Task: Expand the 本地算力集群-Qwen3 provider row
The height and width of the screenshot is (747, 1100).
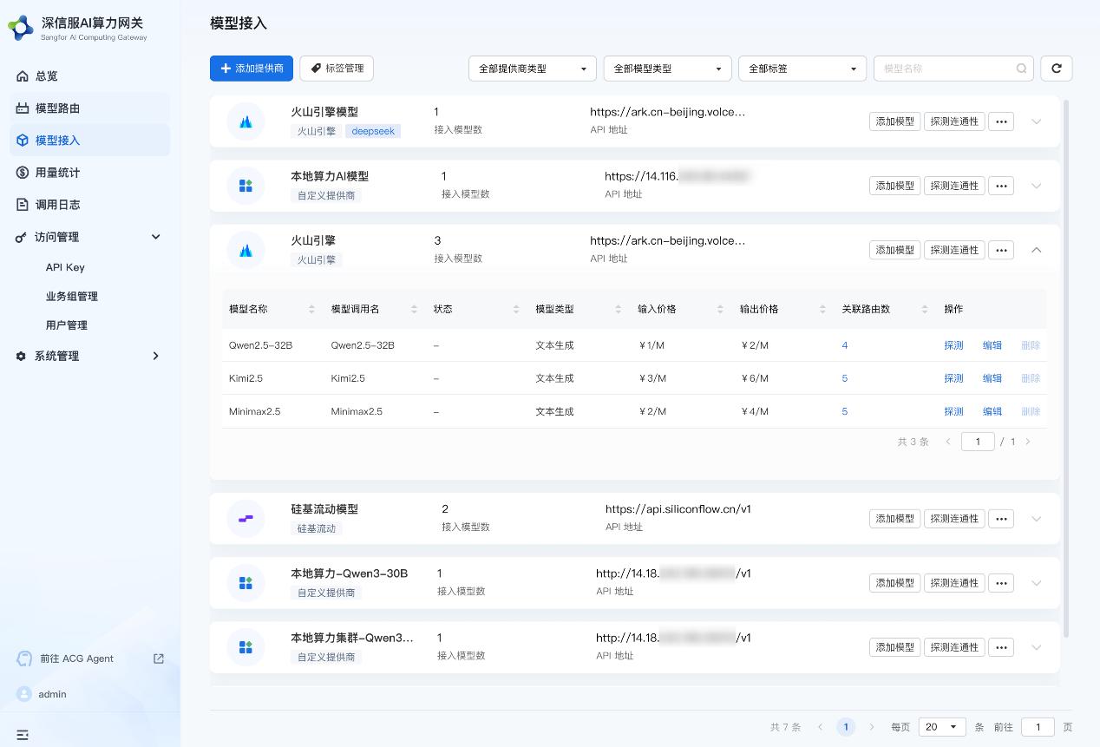Action: coord(1037,647)
